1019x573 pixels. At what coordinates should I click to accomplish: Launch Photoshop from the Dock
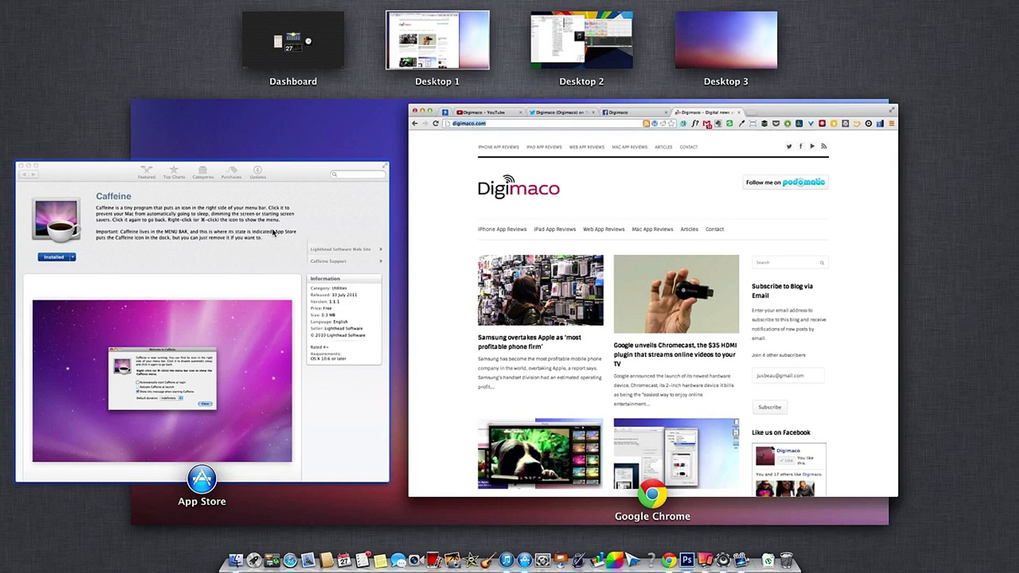[x=687, y=560]
